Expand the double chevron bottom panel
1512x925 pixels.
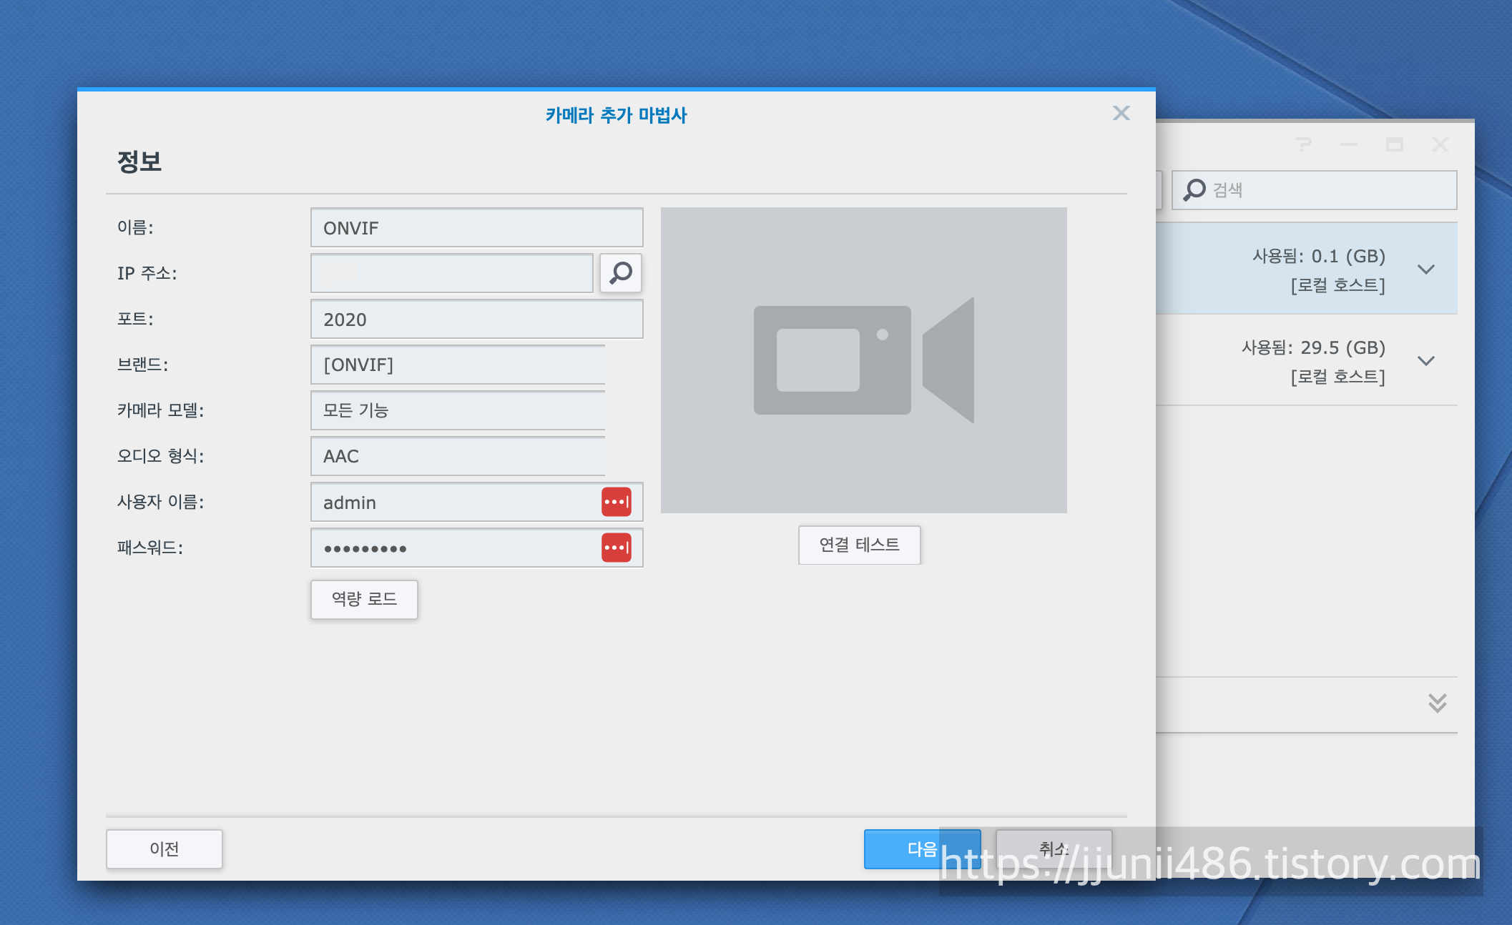[1437, 703]
